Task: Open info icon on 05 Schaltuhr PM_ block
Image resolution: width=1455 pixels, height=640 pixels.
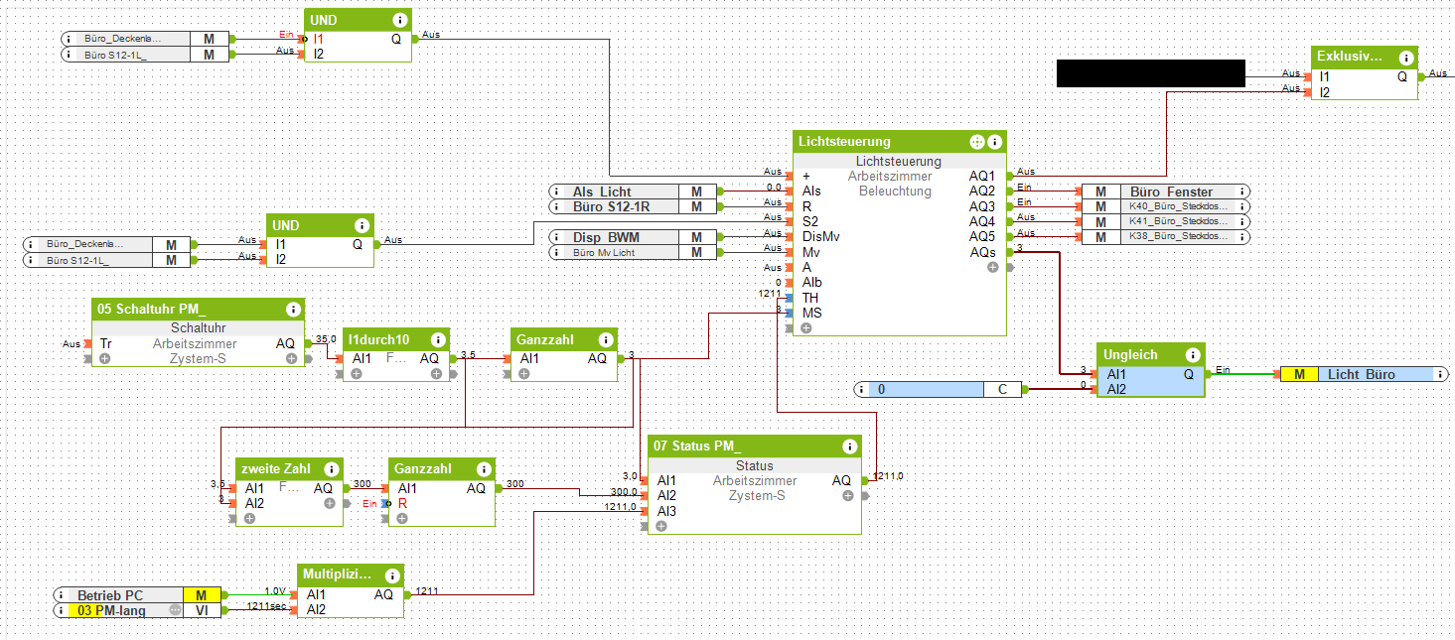Action: (x=292, y=309)
